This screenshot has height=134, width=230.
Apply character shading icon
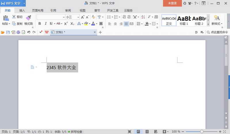pyautogui.click(x=101, y=24)
